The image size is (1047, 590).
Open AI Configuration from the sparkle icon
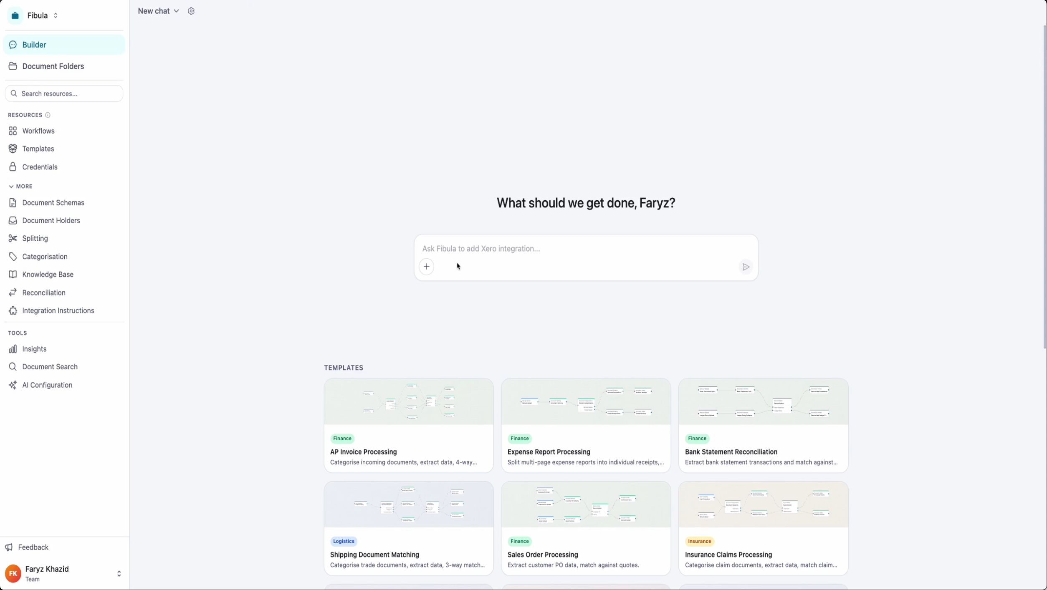(13, 385)
